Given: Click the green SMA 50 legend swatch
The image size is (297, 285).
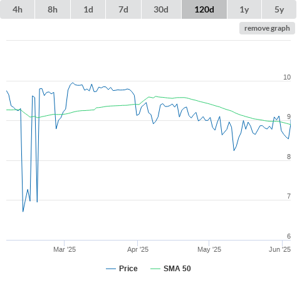Looking at the screenshot, I should [155, 269].
